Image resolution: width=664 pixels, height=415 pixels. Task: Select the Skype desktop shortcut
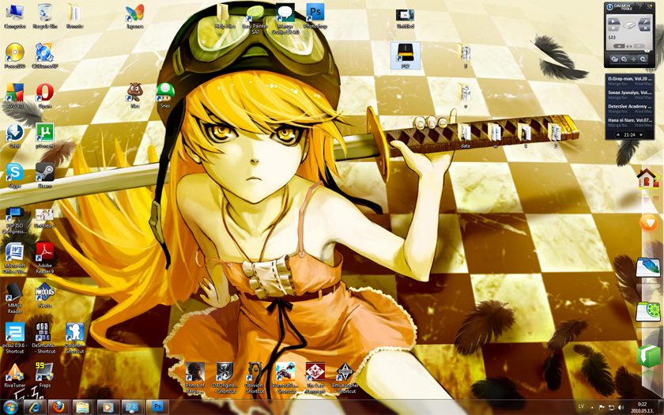pyautogui.click(x=15, y=175)
